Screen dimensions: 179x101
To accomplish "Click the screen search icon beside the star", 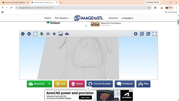I will click(x=155, y=8).
